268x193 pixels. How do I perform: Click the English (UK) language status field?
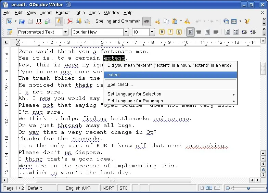pos(78,188)
